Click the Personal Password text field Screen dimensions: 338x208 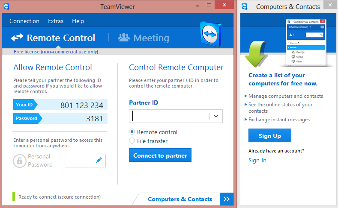pos(78,161)
